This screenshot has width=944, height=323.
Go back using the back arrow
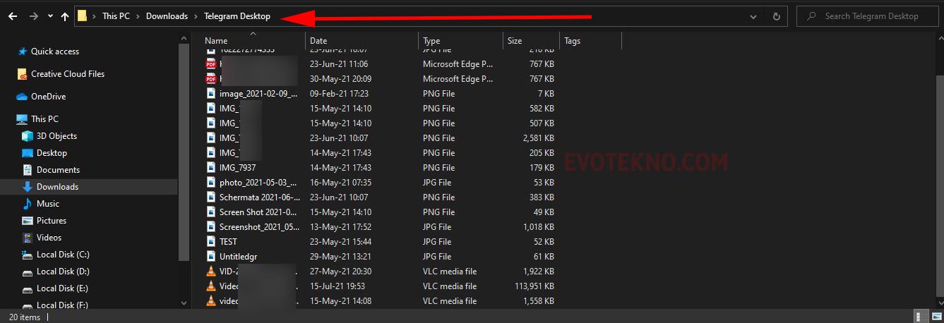13,16
